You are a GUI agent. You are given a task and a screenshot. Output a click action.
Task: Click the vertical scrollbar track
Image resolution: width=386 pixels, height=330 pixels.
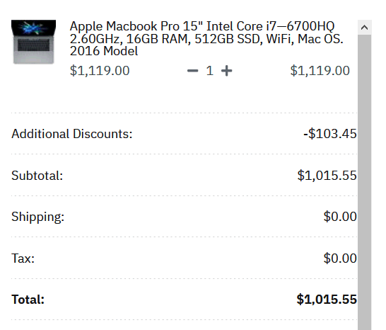(x=365, y=182)
